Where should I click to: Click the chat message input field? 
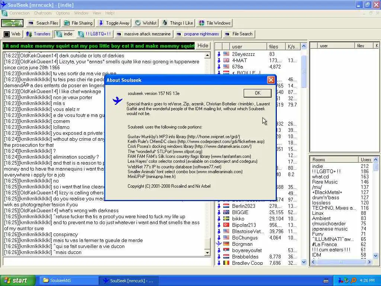pyautogui.click(x=106, y=262)
